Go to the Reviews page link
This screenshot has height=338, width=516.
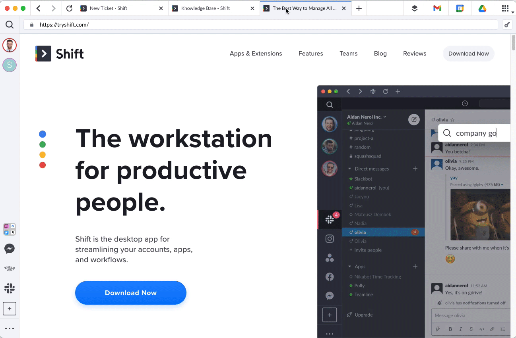[x=415, y=54]
